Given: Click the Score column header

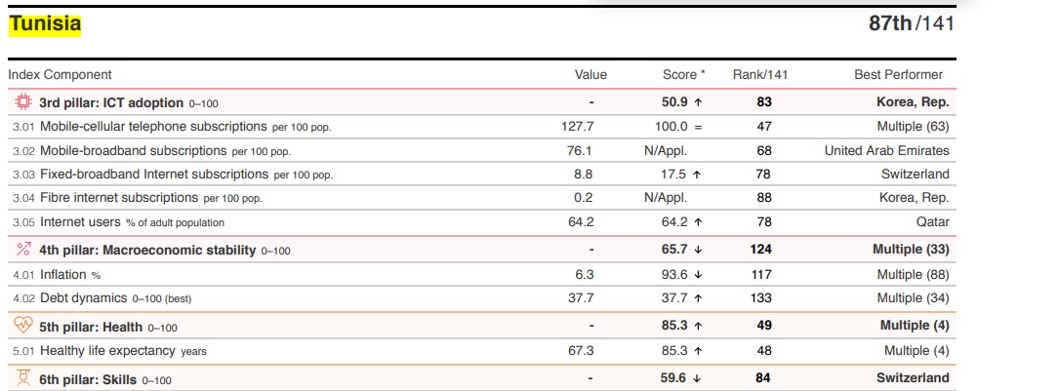Looking at the screenshot, I should click(x=682, y=74).
